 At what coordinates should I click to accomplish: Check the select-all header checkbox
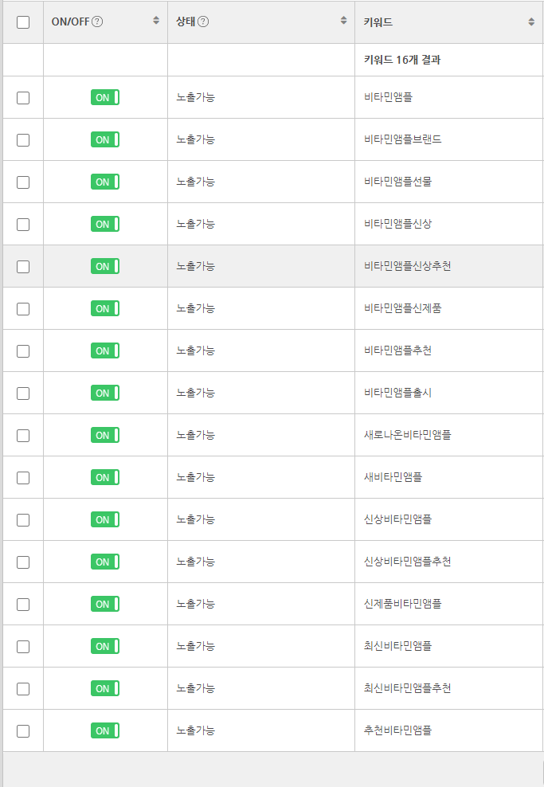coord(23,22)
